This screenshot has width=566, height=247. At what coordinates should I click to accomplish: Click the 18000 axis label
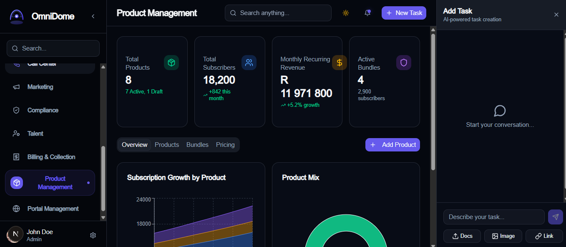pyautogui.click(x=143, y=224)
